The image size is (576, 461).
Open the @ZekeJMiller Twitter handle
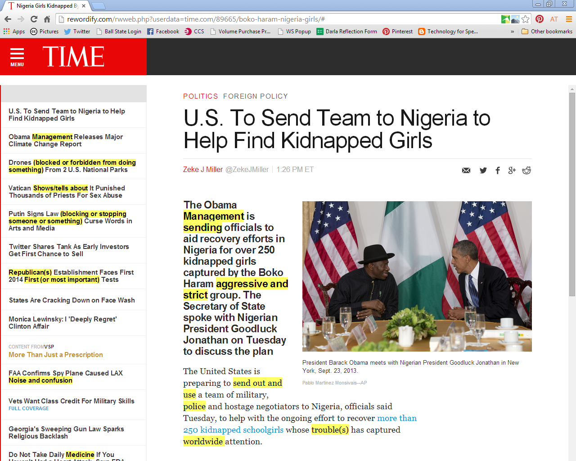coord(247,170)
